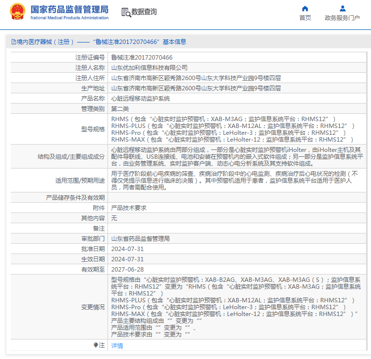371x359 pixels.
Task: Click the 数据查询 heading text
Action: point(144,12)
